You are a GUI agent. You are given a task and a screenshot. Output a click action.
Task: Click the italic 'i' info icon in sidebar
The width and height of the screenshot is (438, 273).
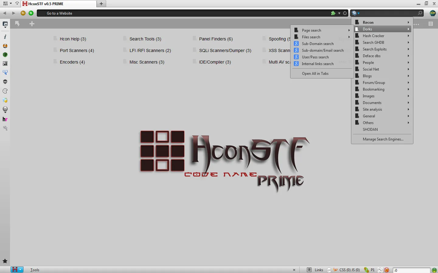pos(5,37)
